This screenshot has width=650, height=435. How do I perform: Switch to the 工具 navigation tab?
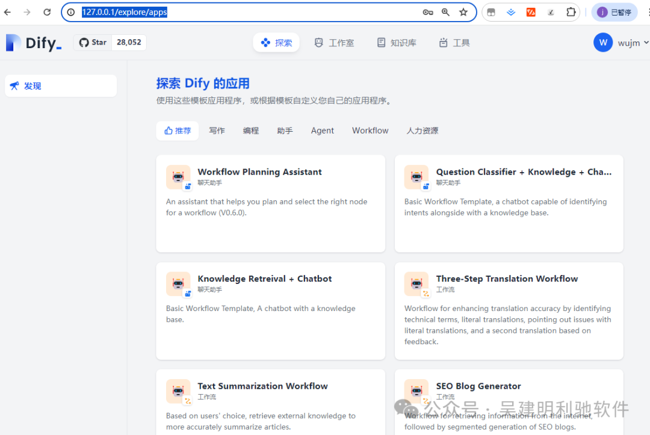454,43
